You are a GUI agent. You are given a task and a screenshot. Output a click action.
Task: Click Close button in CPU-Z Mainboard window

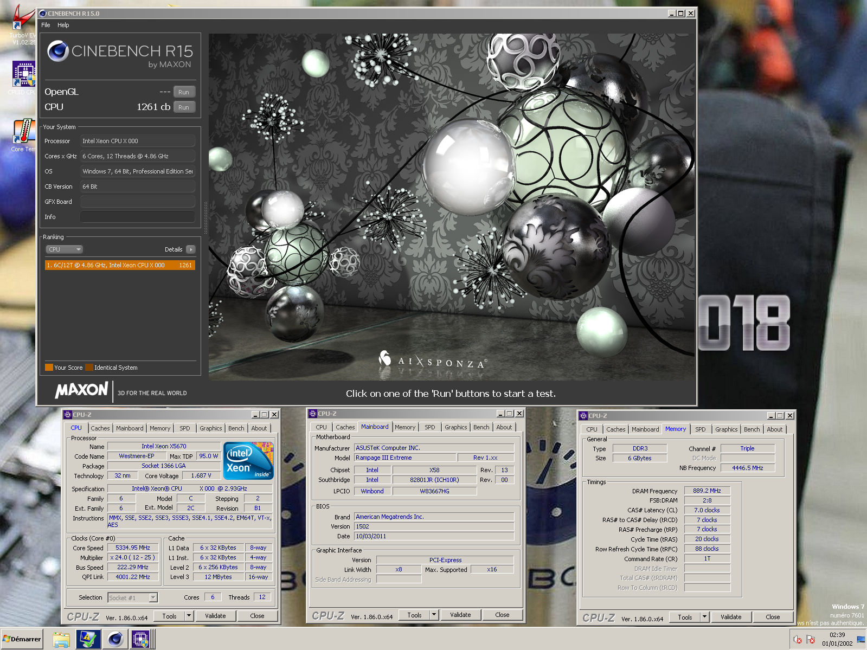(x=503, y=615)
